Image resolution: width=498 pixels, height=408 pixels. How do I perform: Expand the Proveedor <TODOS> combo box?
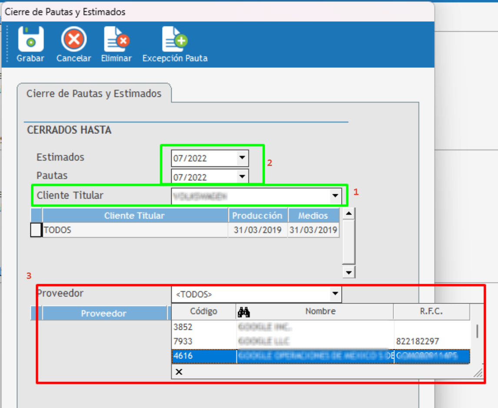[335, 294]
